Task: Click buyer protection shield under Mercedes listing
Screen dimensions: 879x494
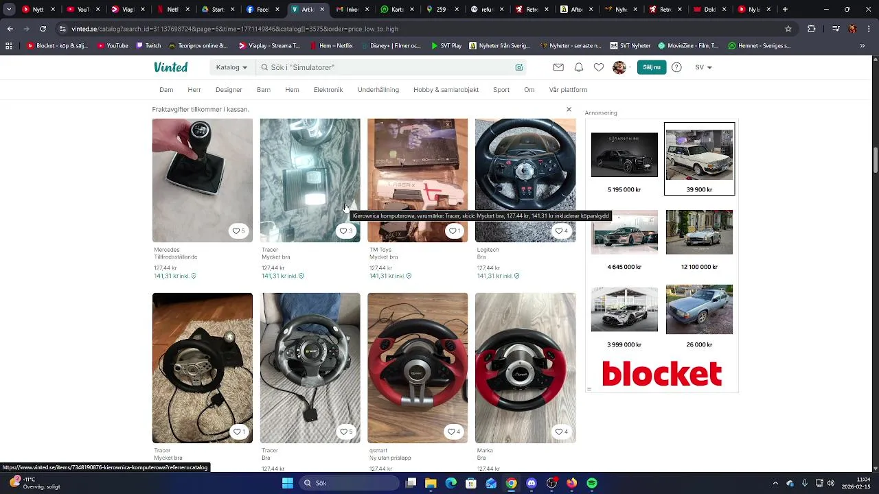Action: pos(194,276)
